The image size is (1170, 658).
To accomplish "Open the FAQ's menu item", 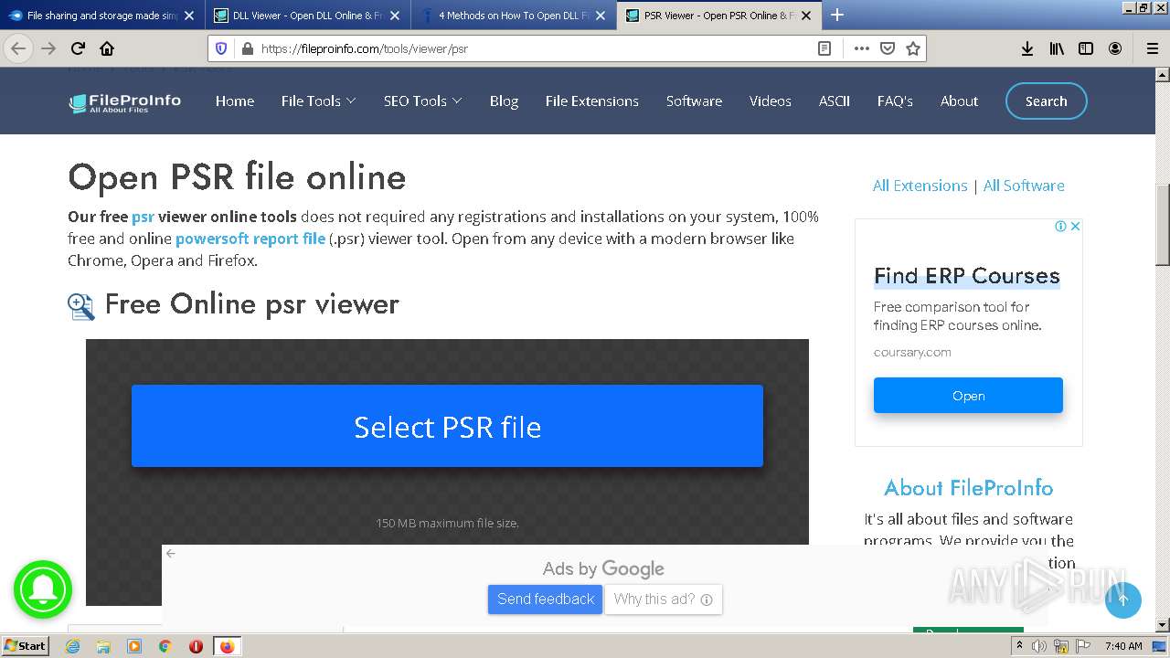I will [895, 101].
